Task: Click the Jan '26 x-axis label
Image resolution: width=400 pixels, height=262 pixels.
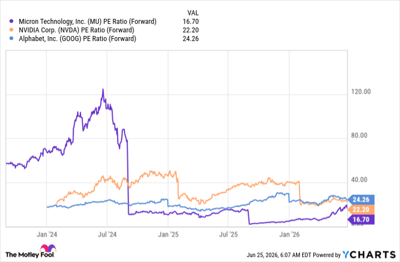Action: (289, 235)
